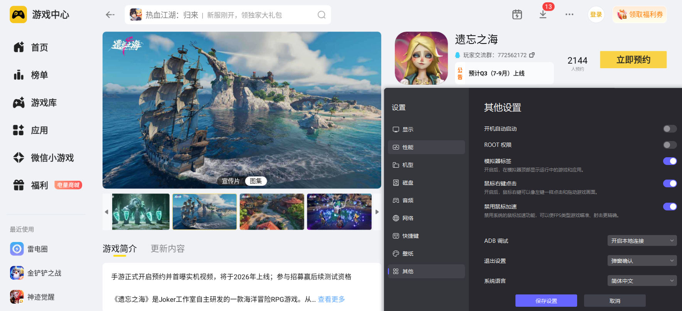The height and width of the screenshot is (311, 682).
Task: Click 登录 button
Action: pos(596,15)
